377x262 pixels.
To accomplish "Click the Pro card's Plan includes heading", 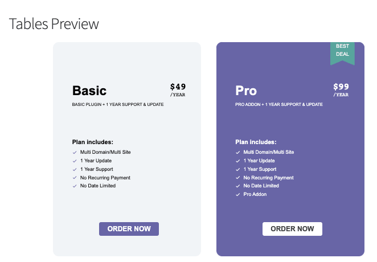I will click(256, 142).
